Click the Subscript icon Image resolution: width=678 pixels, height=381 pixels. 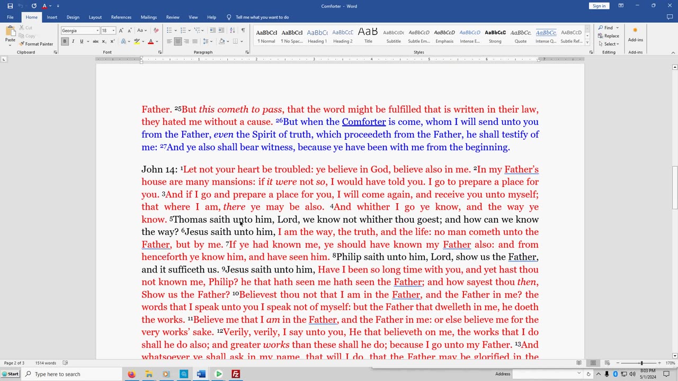pos(104,41)
